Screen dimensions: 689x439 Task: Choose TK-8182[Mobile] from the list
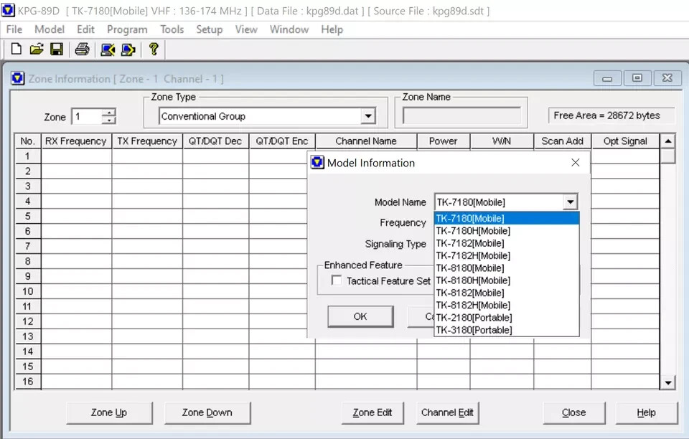(507, 293)
